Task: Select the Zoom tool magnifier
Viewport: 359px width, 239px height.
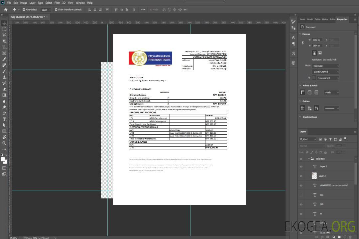Action: 4,143
